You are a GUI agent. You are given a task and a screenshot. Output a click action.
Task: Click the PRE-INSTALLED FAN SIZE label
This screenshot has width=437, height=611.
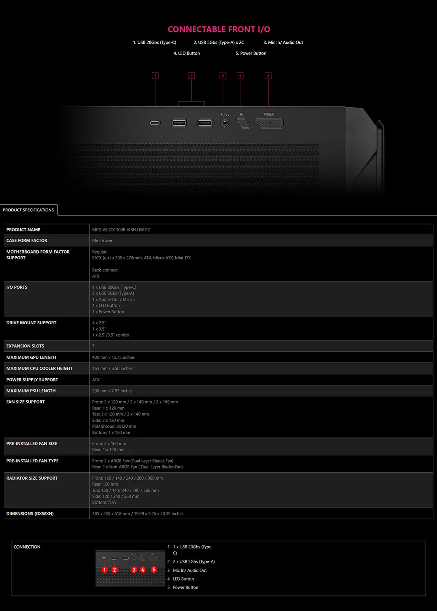[32, 444]
